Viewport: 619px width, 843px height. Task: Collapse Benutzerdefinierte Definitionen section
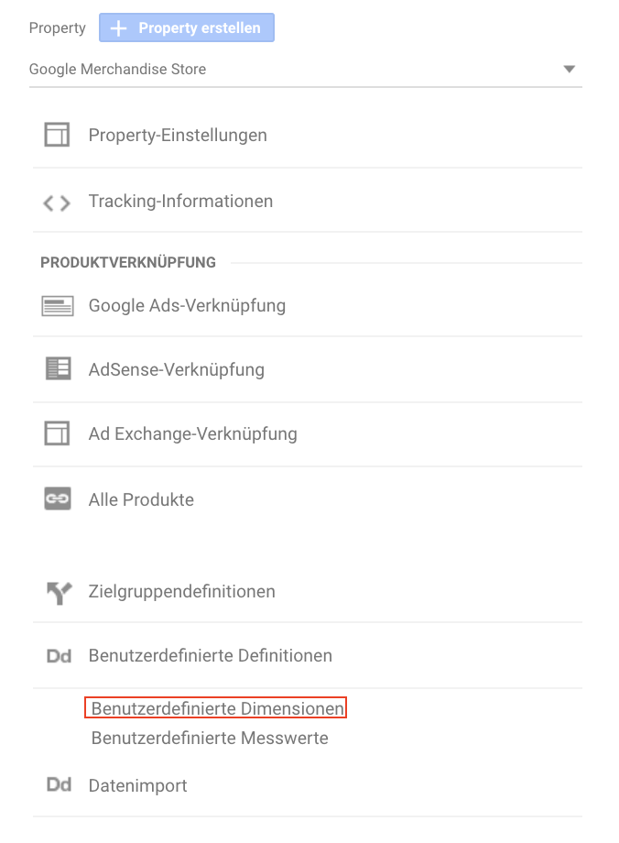click(x=308, y=655)
